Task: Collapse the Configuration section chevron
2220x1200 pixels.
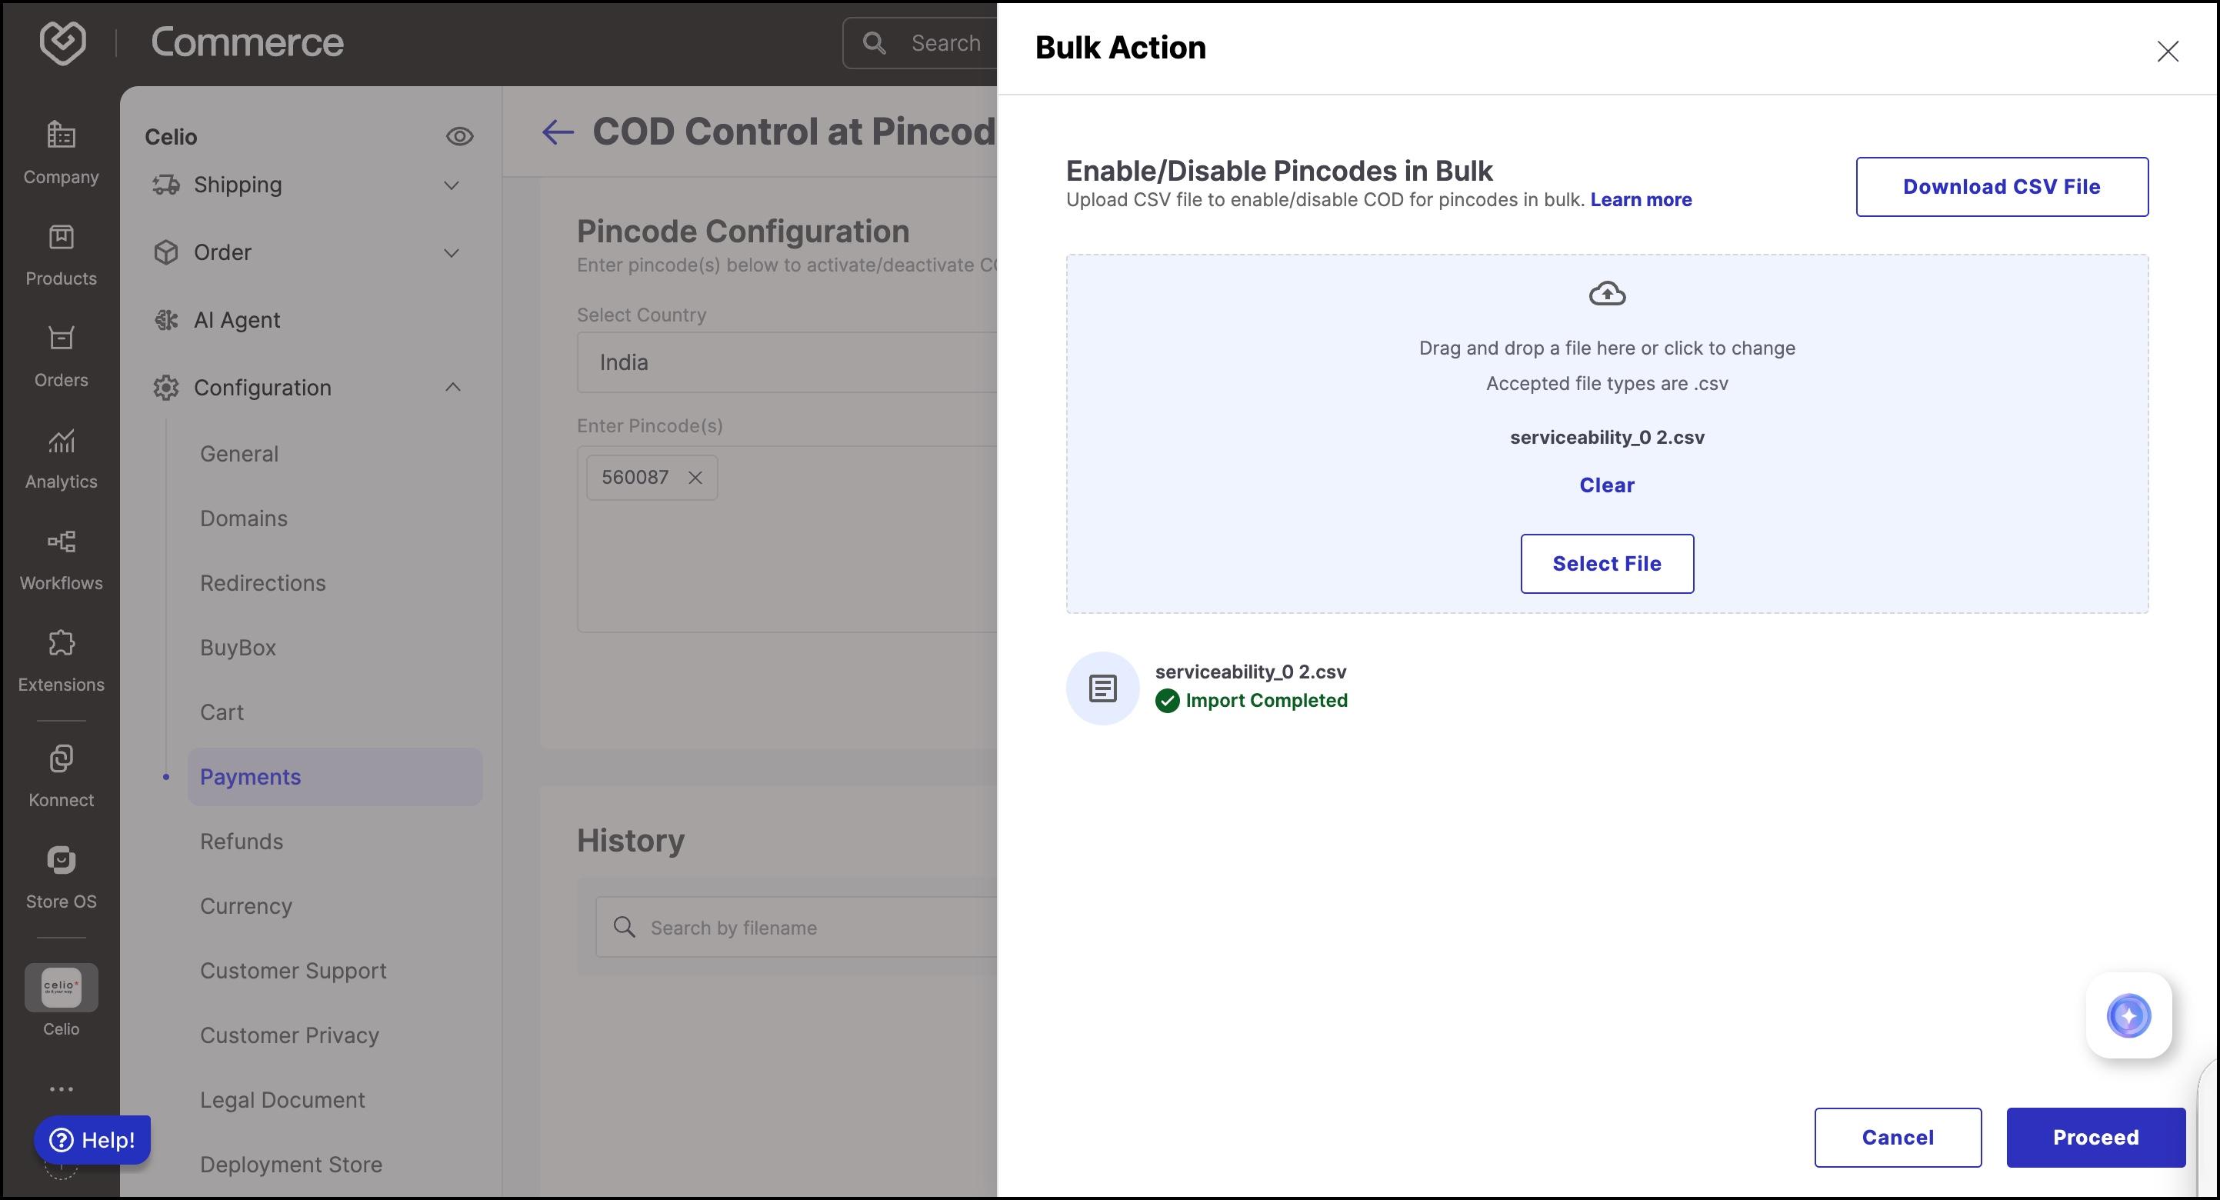Action: [452, 387]
